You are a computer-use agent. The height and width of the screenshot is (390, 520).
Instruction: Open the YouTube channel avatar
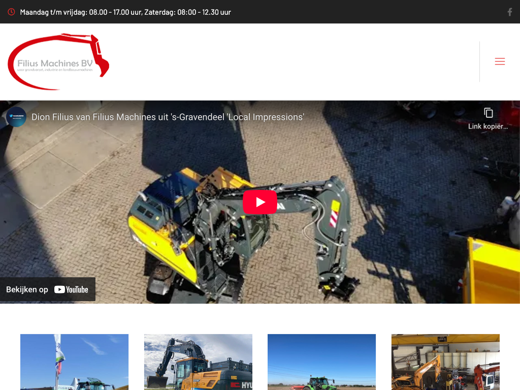click(16, 117)
